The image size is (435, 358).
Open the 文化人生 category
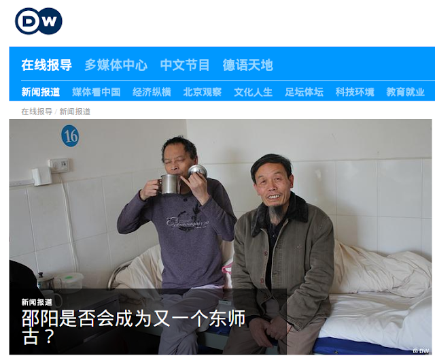click(253, 92)
